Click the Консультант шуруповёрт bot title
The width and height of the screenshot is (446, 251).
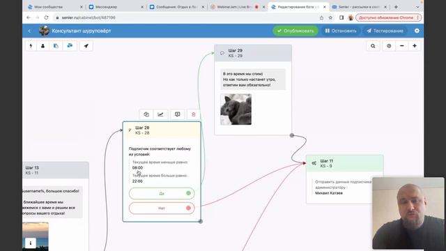tap(82, 31)
